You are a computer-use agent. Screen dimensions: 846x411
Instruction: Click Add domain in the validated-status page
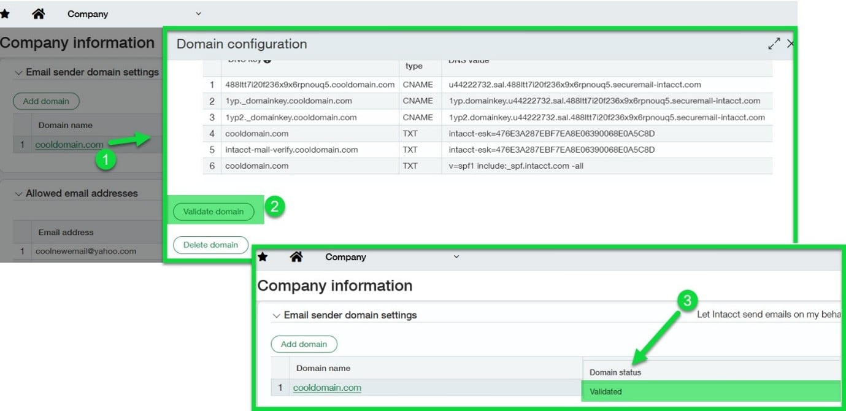(x=304, y=344)
